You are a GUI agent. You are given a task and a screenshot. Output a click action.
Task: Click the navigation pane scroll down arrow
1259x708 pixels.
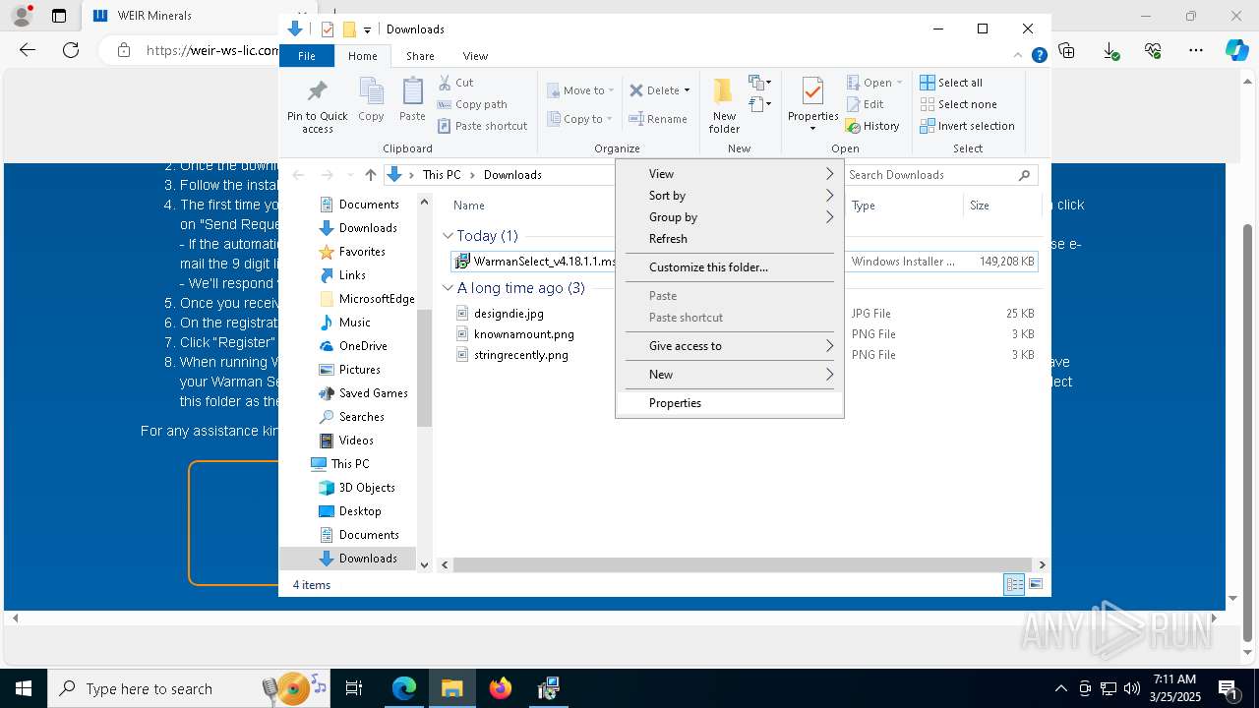(425, 564)
